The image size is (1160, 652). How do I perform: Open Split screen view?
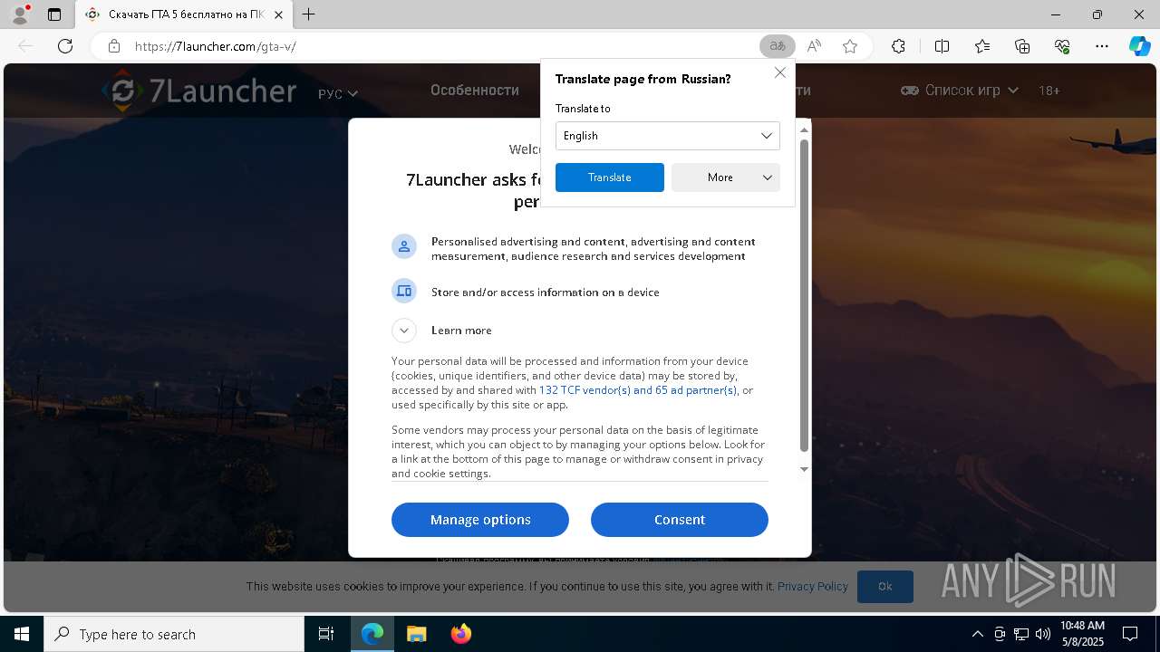click(x=942, y=46)
